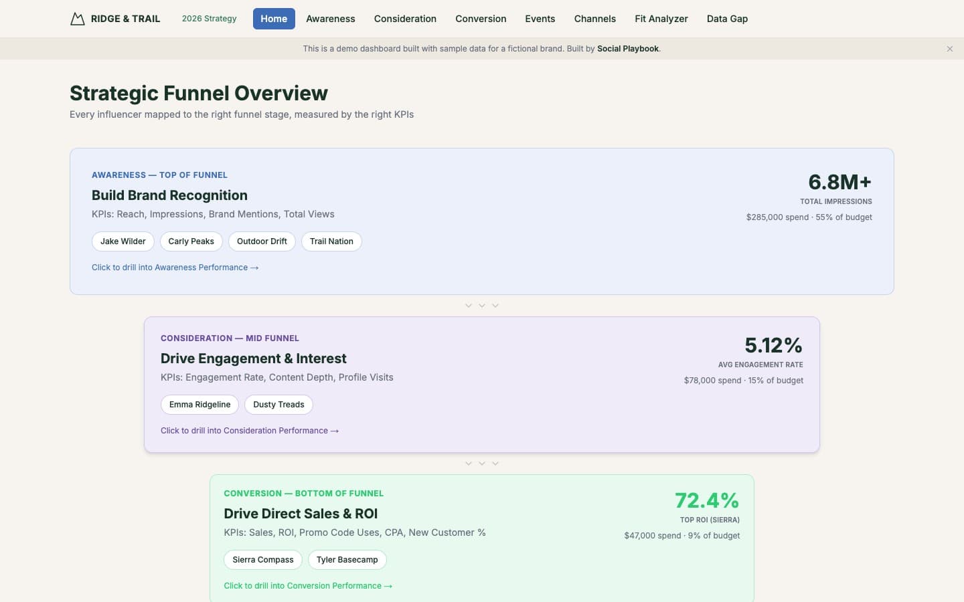Drill into Consideration Performance link
The width and height of the screenshot is (964, 602).
[x=249, y=431]
